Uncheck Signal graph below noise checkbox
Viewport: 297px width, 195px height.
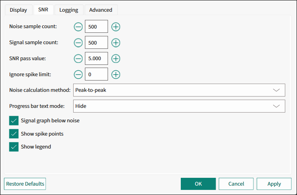[x=14, y=121]
